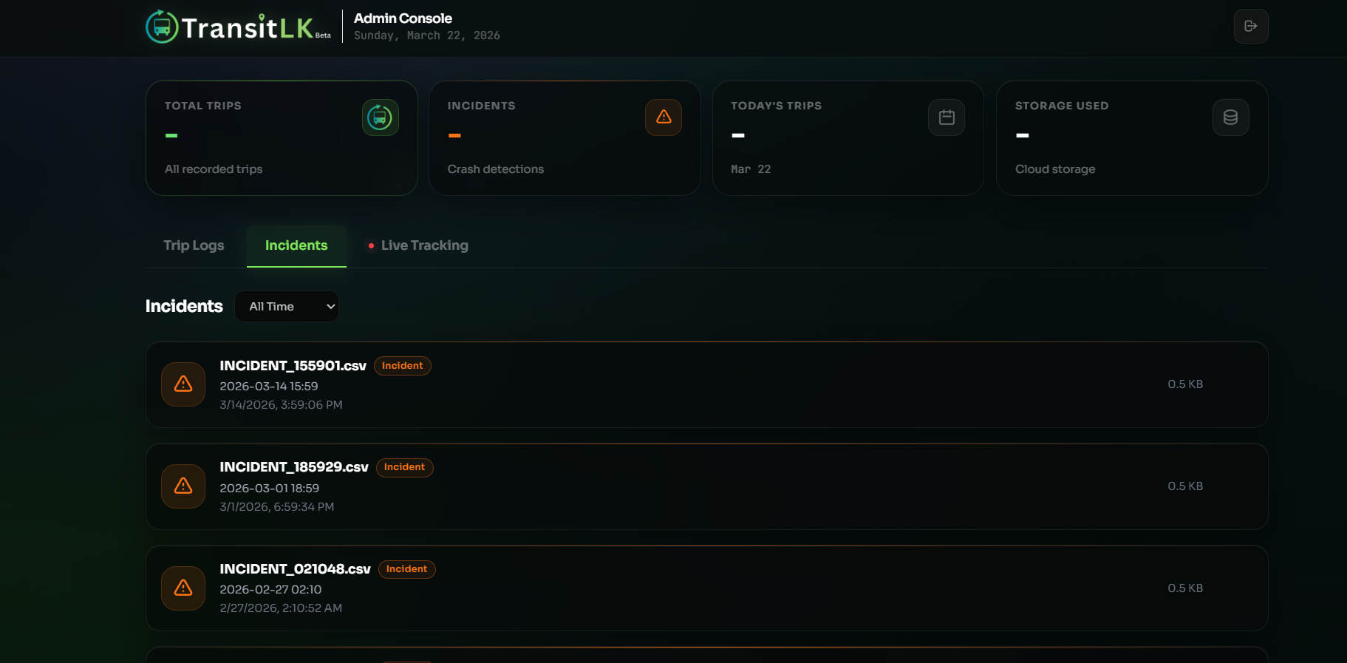Click the logout icon button

(x=1250, y=27)
